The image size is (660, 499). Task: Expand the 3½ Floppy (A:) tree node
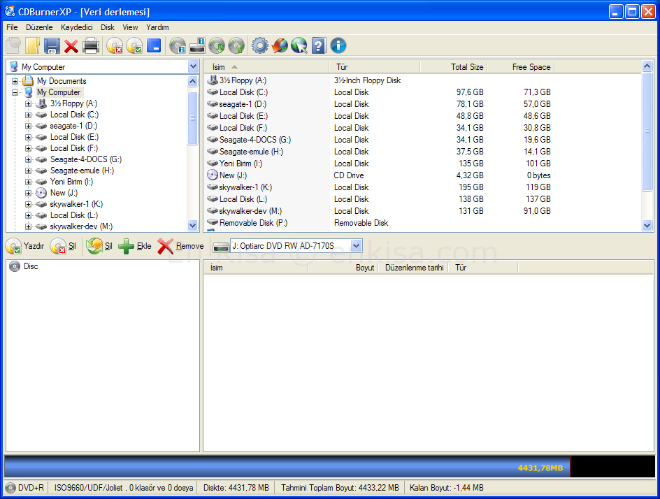click(x=28, y=103)
